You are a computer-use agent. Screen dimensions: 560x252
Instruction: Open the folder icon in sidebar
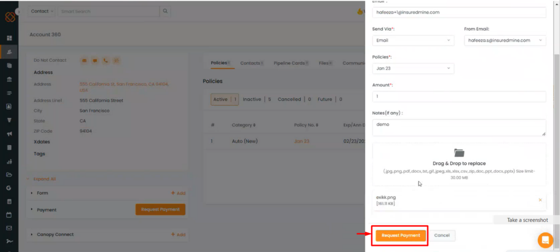click(9, 175)
